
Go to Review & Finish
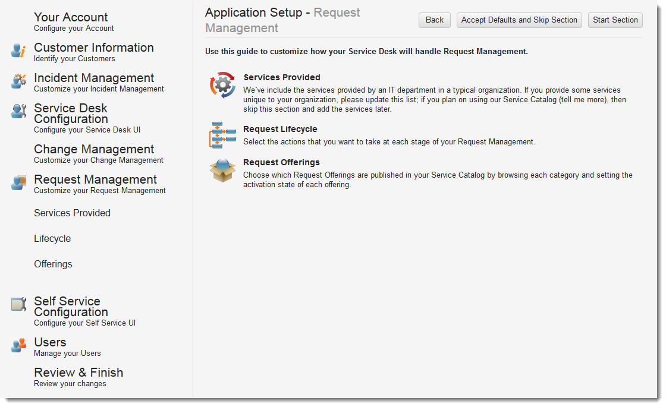[78, 372]
